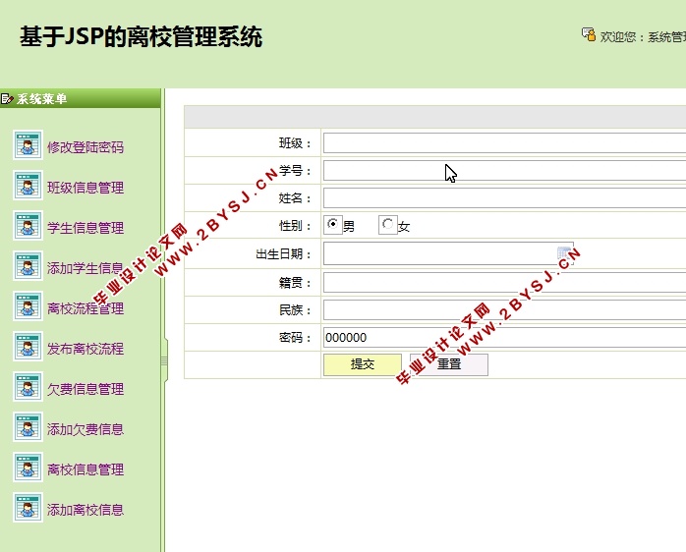Select the 男 gender radio button
Image resolution: width=686 pixels, height=552 pixels.
[x=333, y=224]
